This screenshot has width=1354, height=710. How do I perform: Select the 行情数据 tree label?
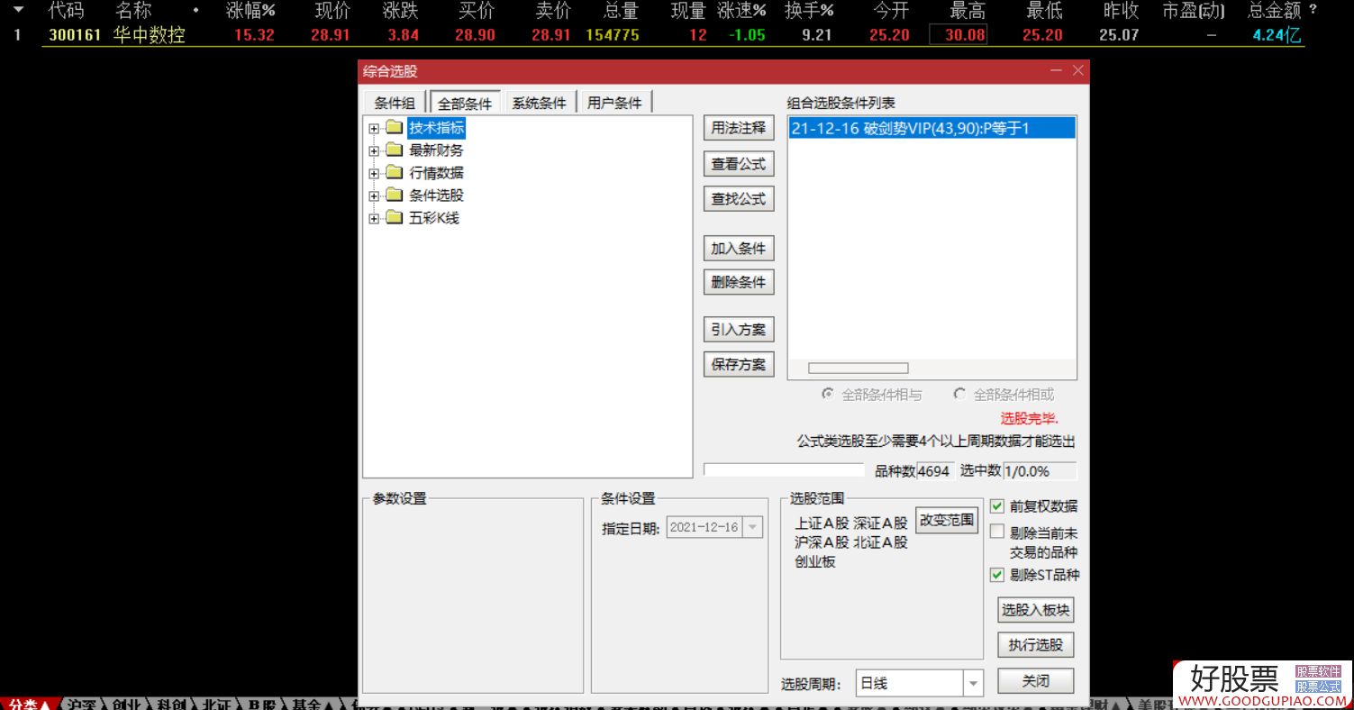click(x=436, y=173)
